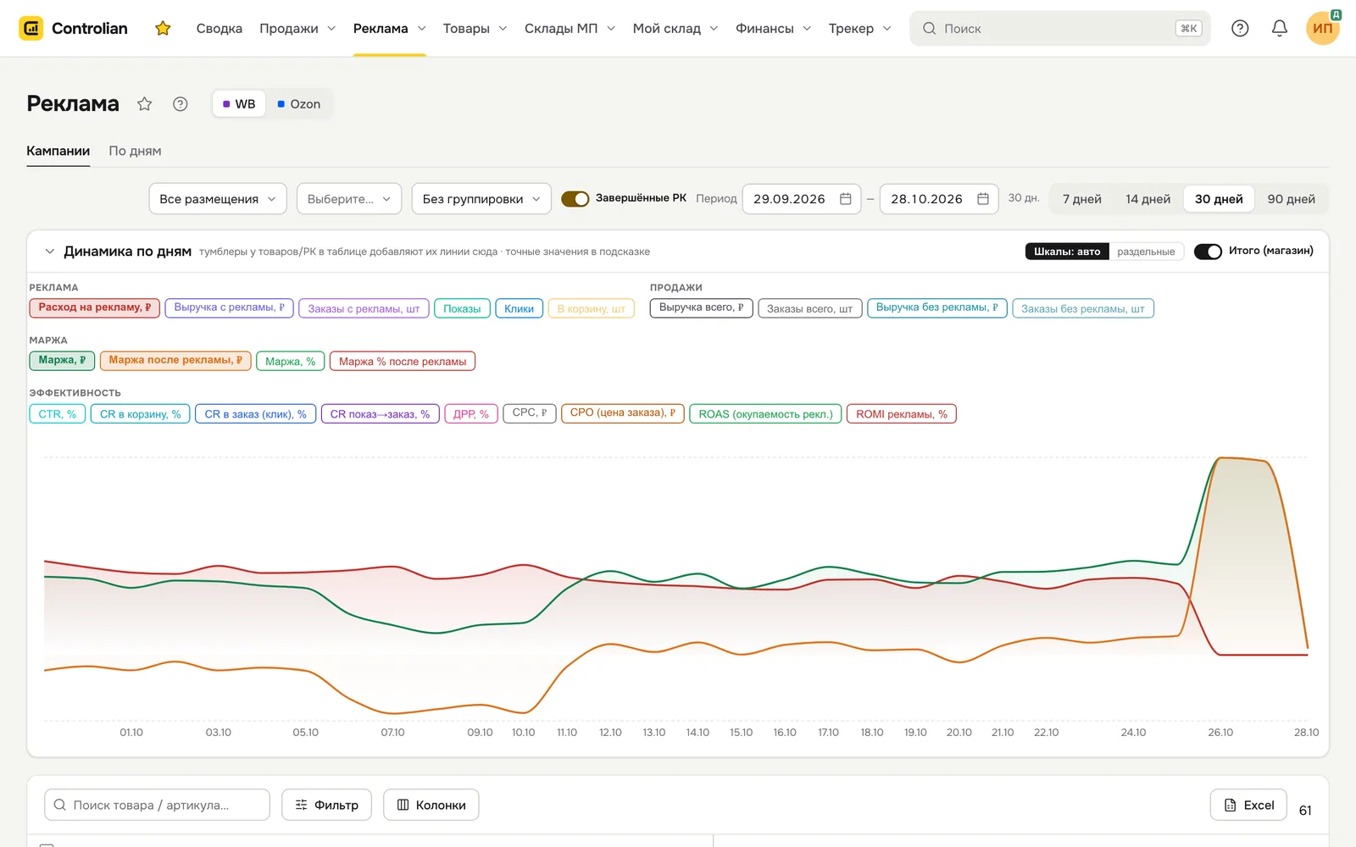Screen dimensions: 1356x847
Task: Toggle Итого (магазин) switch
Action: pyautogui.click(x=1208, y=252)
